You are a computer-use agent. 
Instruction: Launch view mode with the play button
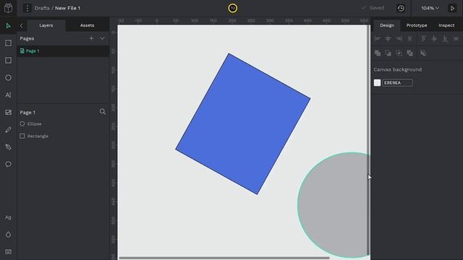pos(452,8)
